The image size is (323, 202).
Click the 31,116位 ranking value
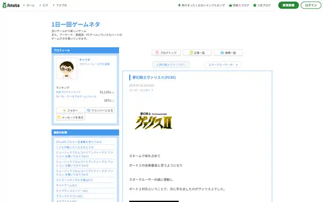106,92
